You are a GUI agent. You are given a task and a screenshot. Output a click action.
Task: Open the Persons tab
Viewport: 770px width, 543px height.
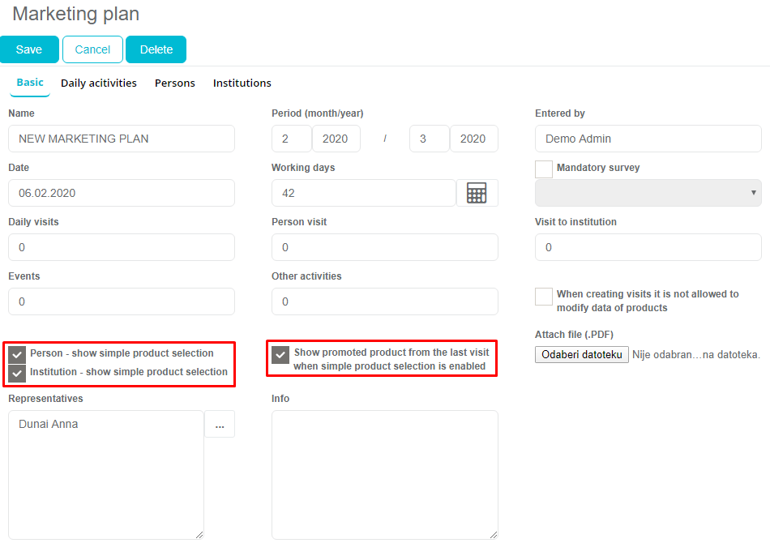click(x=175, y=83)
